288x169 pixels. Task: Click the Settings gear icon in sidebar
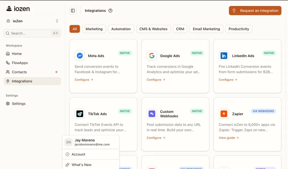[x=8, y=104]
